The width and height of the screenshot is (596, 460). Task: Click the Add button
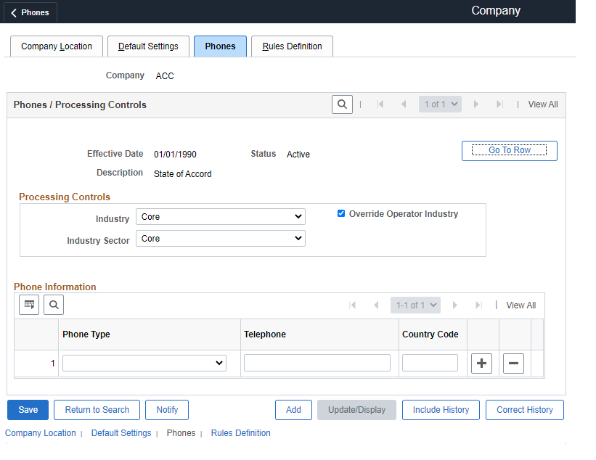293,410
